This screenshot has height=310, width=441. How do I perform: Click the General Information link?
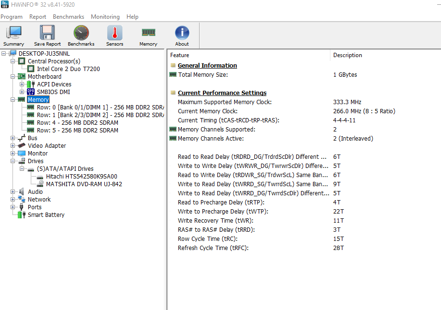pyautogui.click(x=207, y=65)
